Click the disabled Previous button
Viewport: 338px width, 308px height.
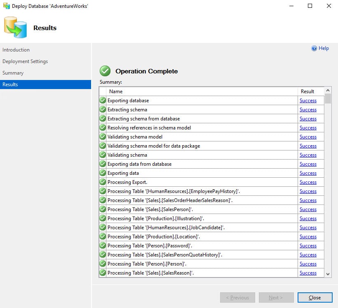pos(237,298)
